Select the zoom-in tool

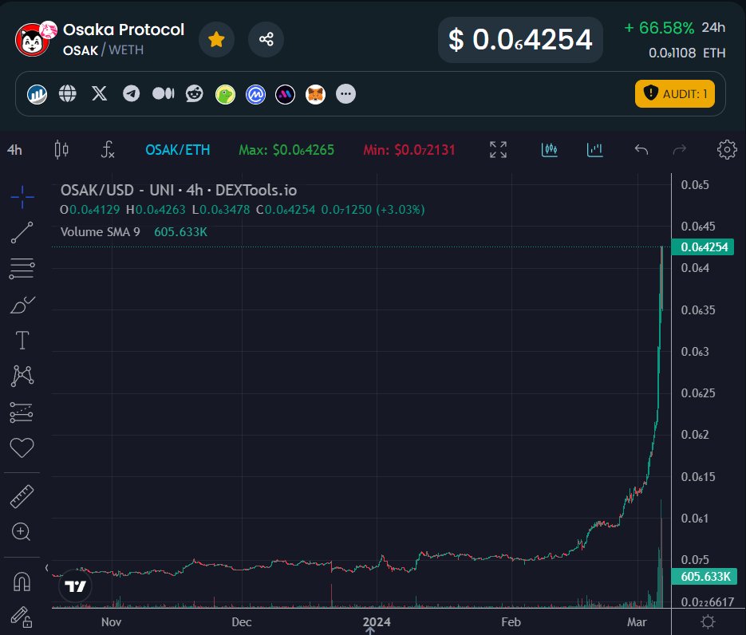tap(22, 531)
